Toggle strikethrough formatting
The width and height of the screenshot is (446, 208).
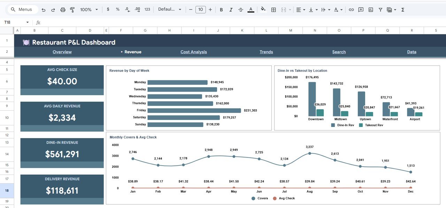point(240,9)
